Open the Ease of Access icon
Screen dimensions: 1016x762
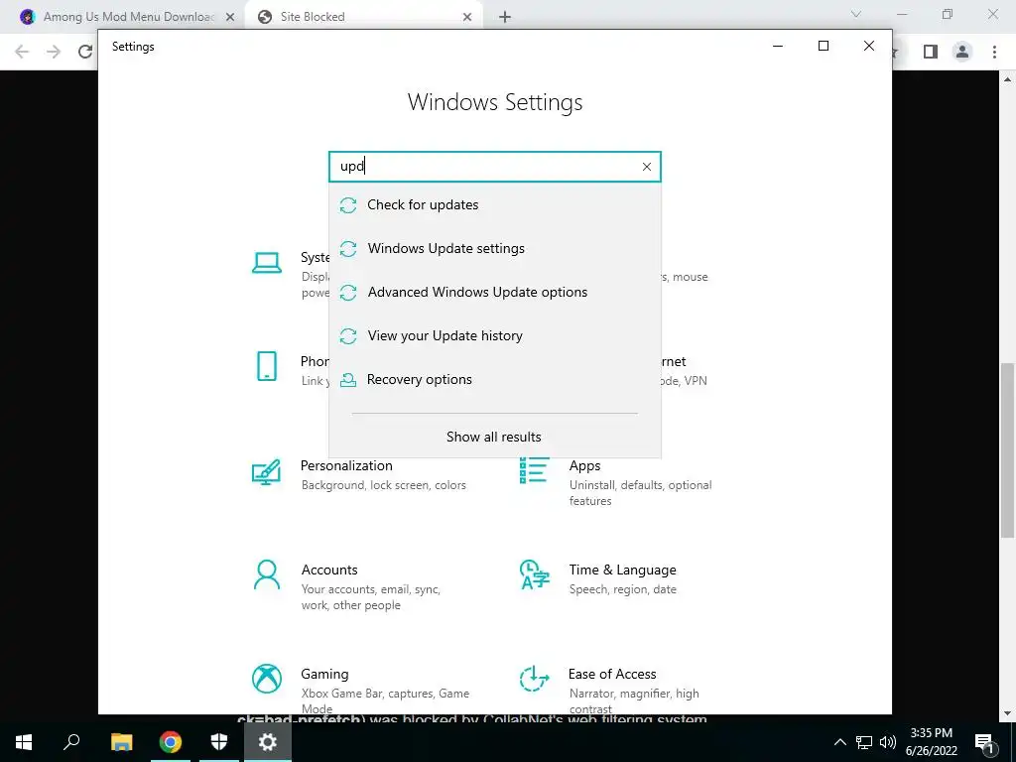click(535, 679)
